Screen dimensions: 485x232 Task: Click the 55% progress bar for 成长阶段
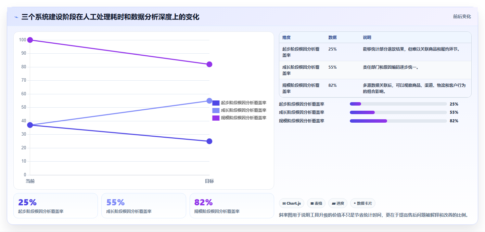(398, 112)
